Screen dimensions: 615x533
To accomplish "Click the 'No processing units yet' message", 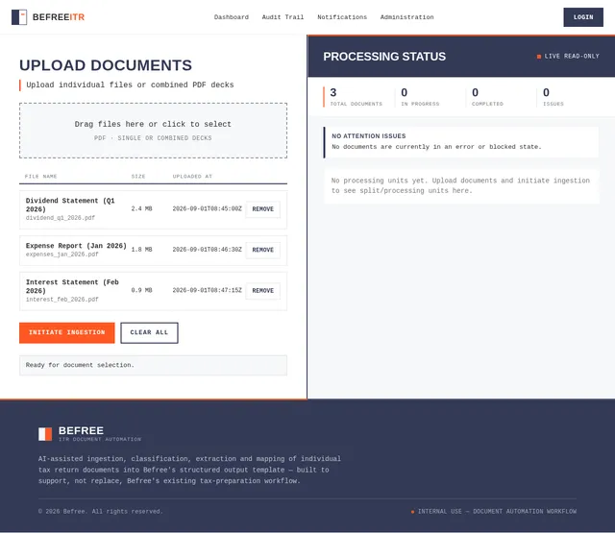I will click(x=461, y=186).
